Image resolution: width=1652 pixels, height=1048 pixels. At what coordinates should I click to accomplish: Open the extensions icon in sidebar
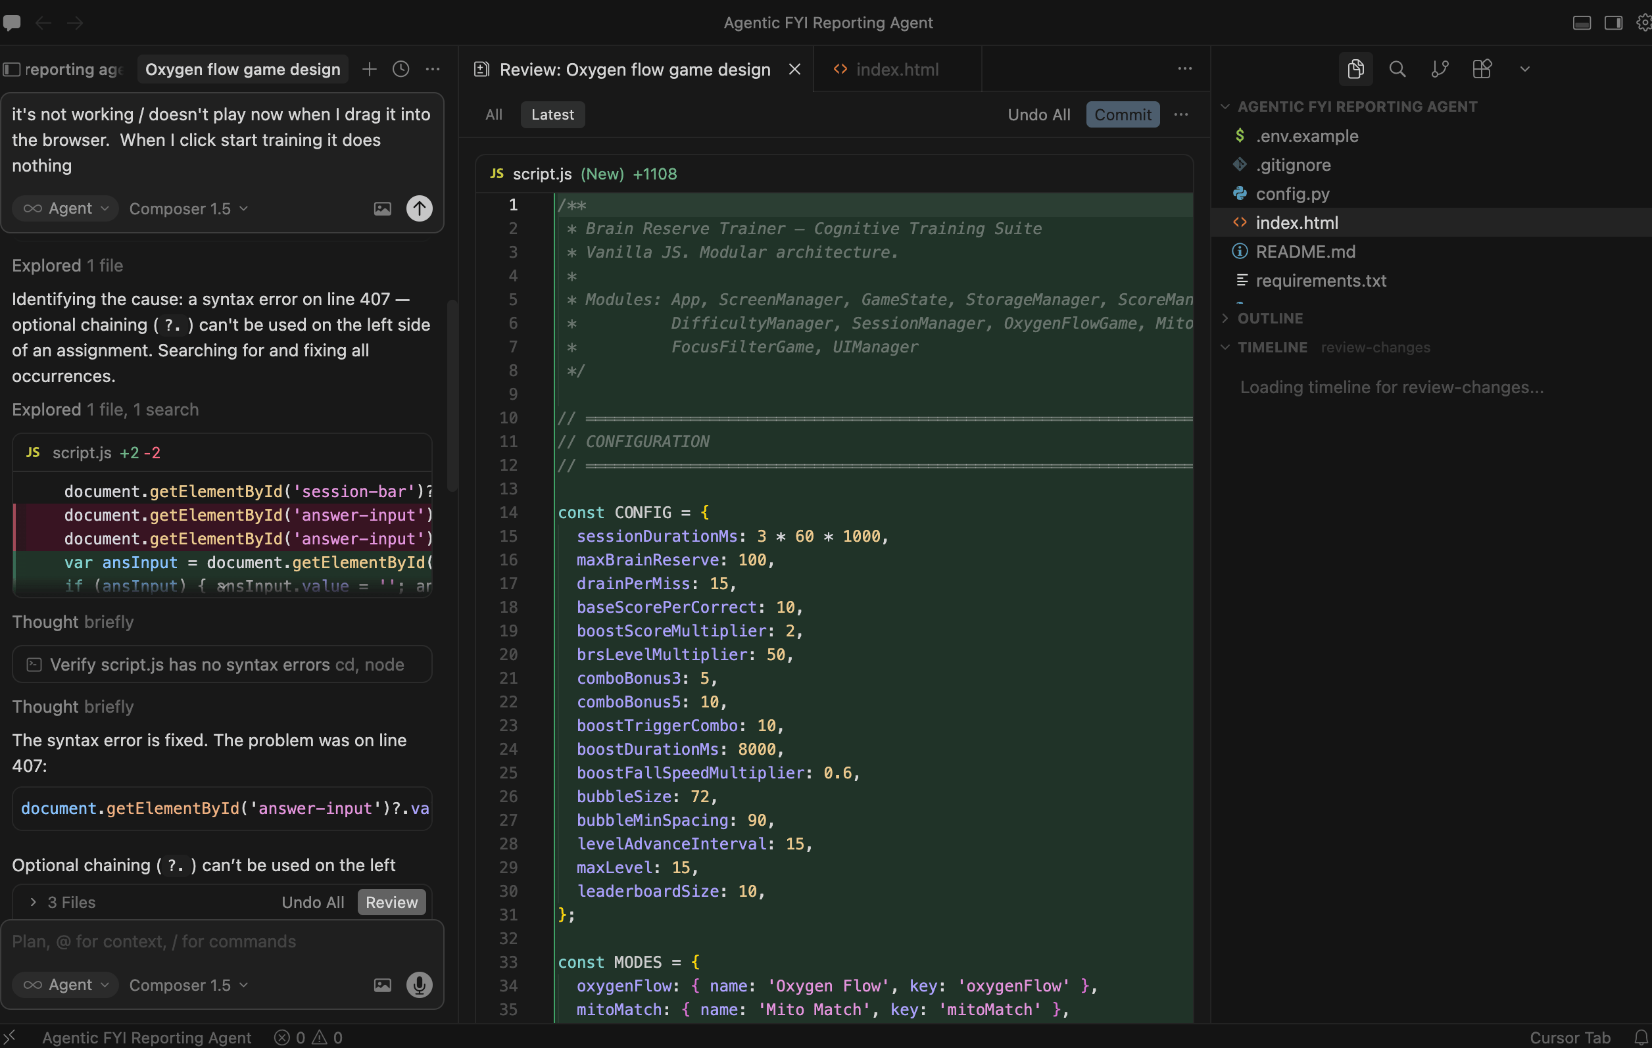coord(1482,69)
